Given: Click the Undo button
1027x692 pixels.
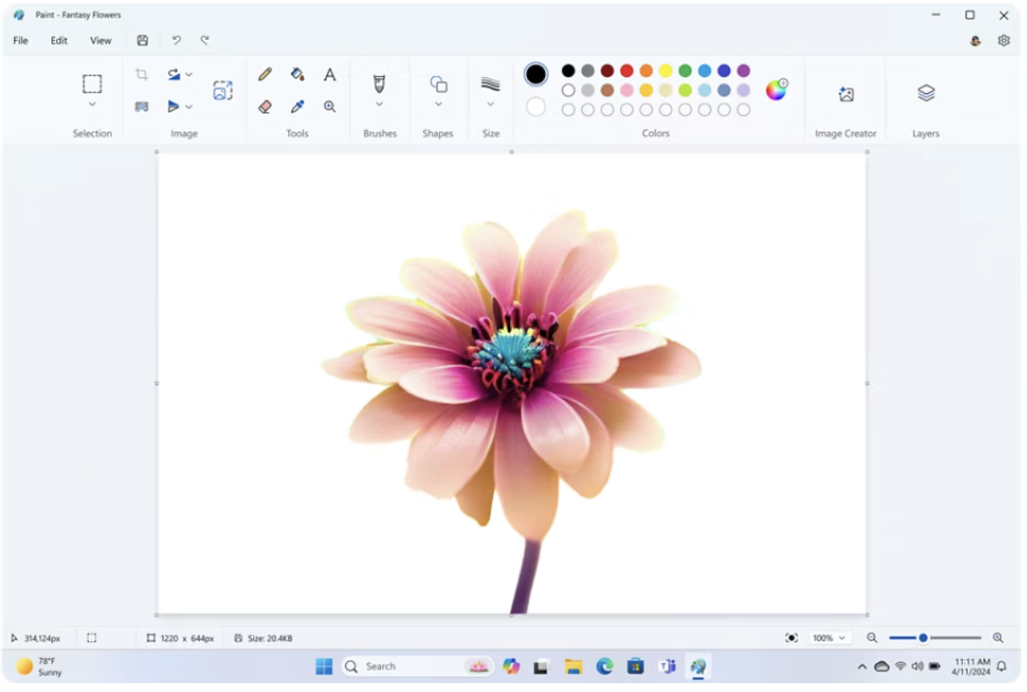Looking at the screenshot, I should tap(176, 40).
